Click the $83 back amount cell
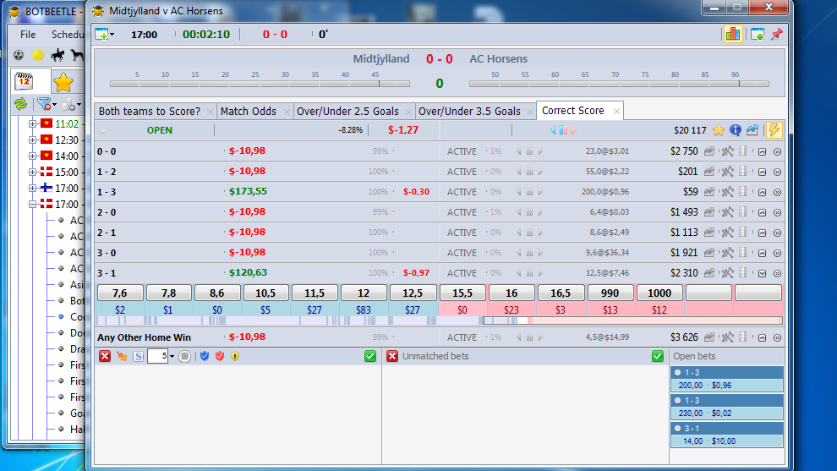Screen dimensions: 837x471 coord(364,309)
